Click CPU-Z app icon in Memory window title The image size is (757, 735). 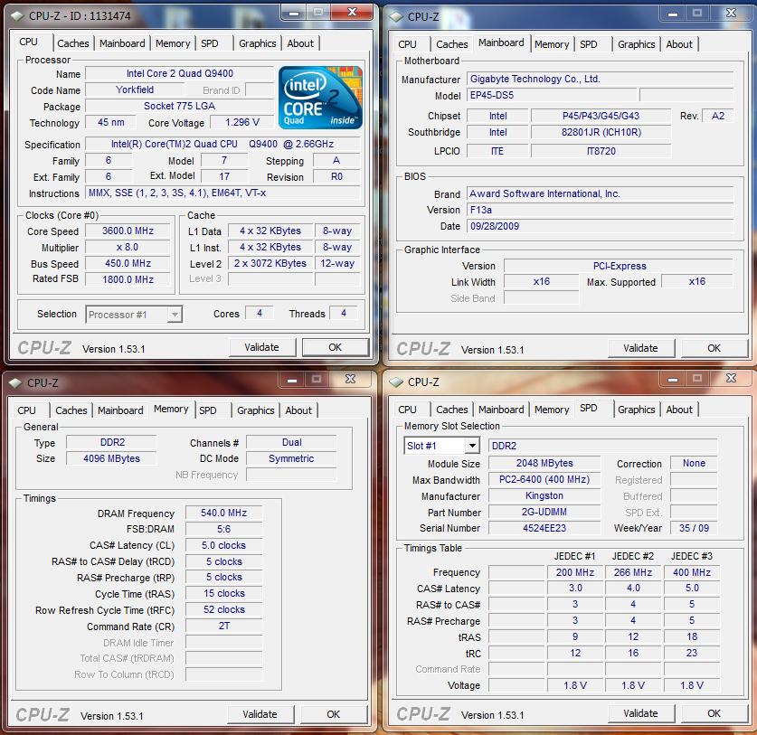point(16,383)
